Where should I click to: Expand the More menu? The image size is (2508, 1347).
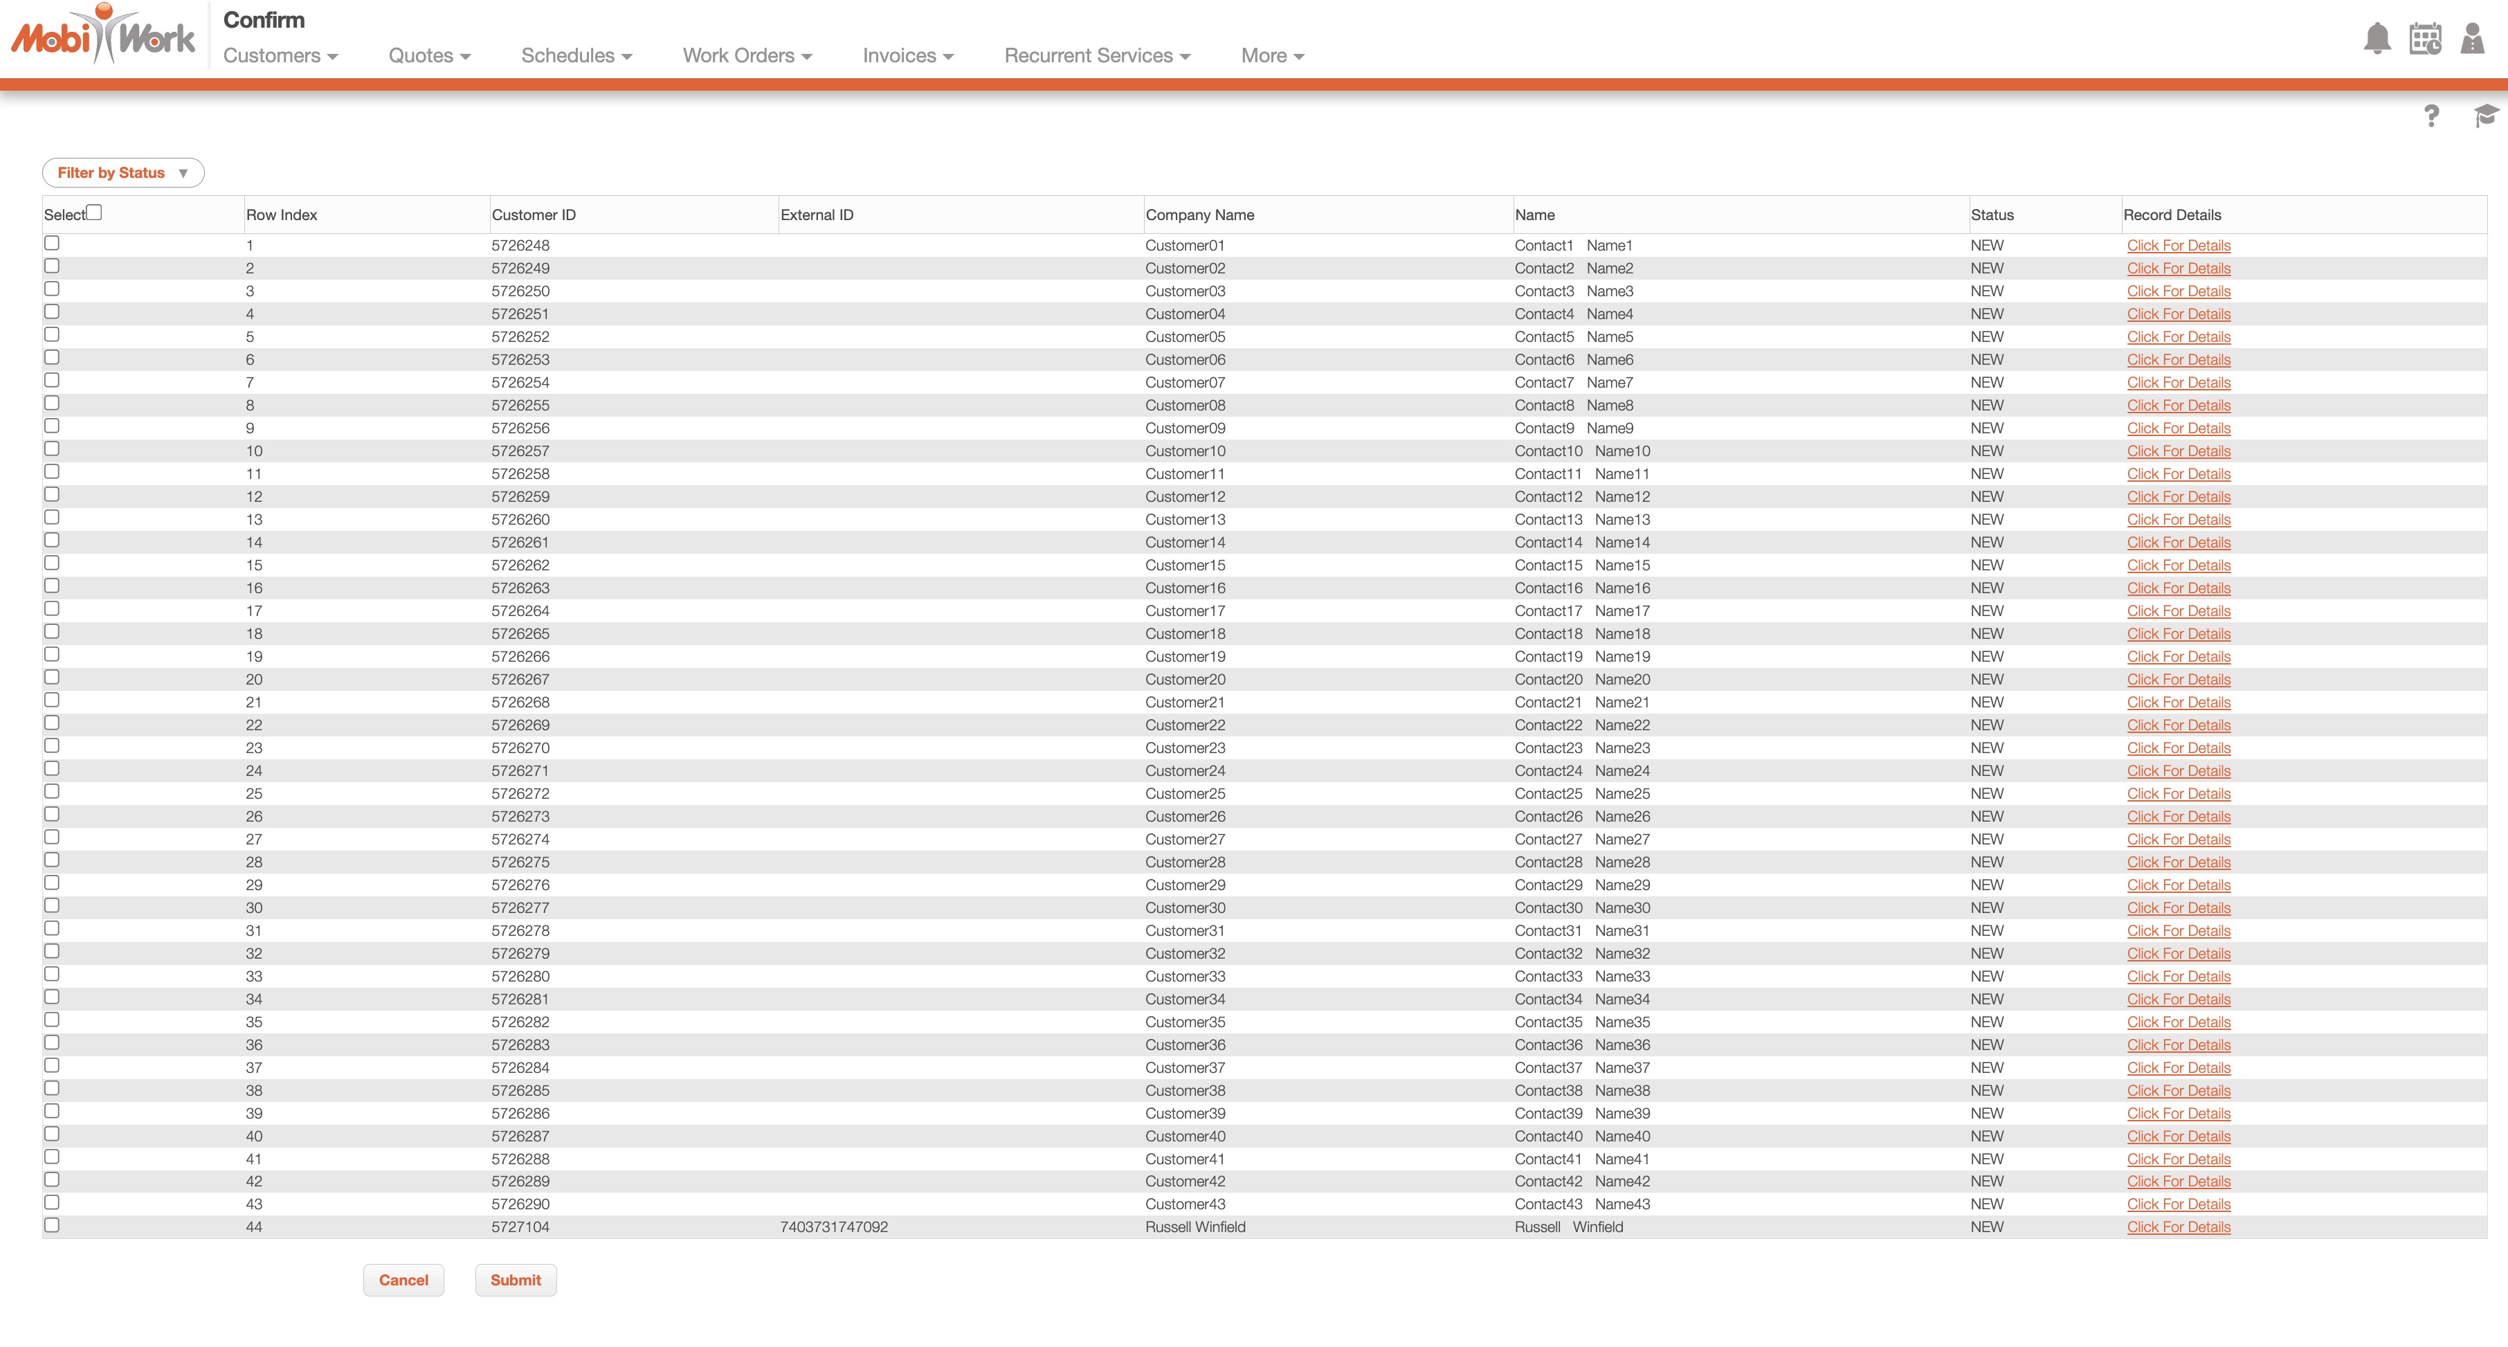pos(1271,55)
